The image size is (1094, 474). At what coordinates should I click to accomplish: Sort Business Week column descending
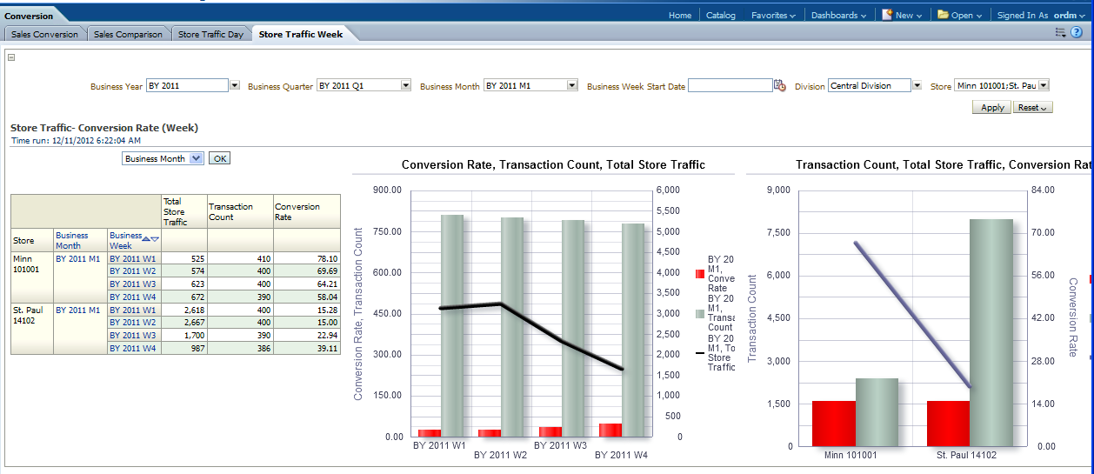(x=156, y=238)
